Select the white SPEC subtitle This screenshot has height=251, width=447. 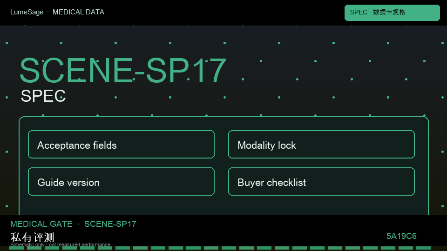click(x=43, y=96)
